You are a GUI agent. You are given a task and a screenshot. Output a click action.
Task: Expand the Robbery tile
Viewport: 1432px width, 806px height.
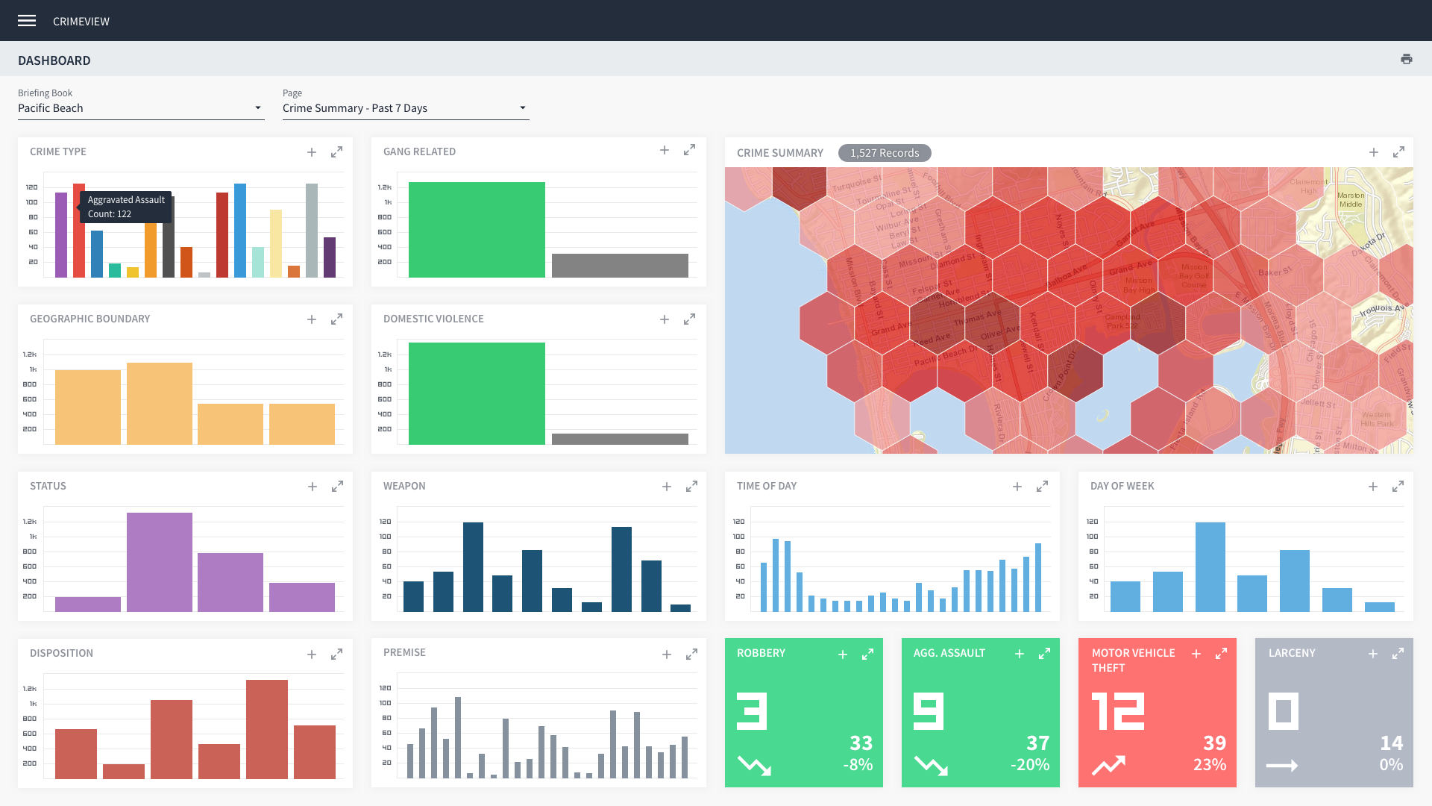point(867,655)
